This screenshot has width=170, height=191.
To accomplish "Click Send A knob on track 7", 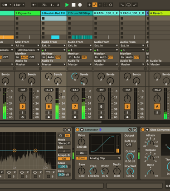I will point(75,76).
